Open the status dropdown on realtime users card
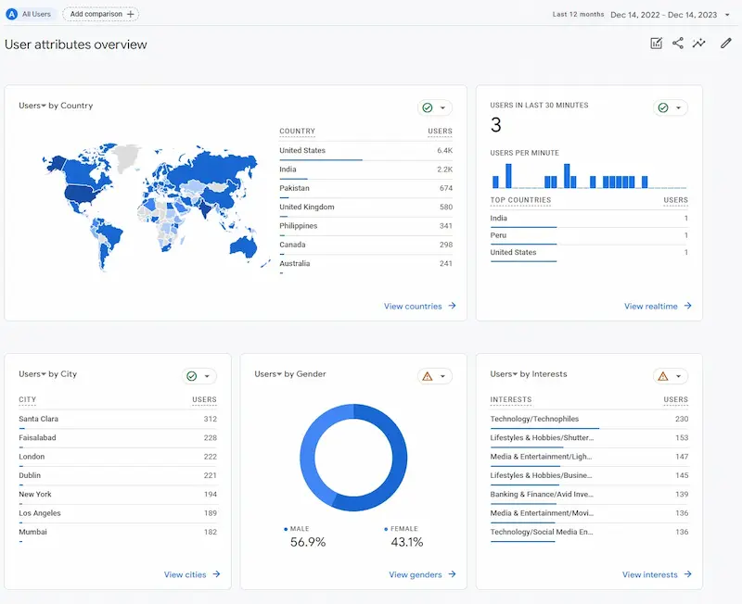Screen dimensions: 742x604 pos(678,107)
